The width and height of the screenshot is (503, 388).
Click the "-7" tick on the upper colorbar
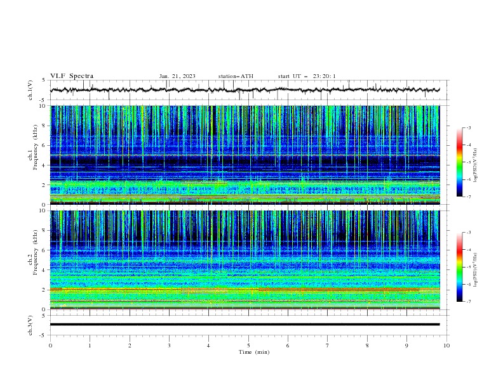468,197
